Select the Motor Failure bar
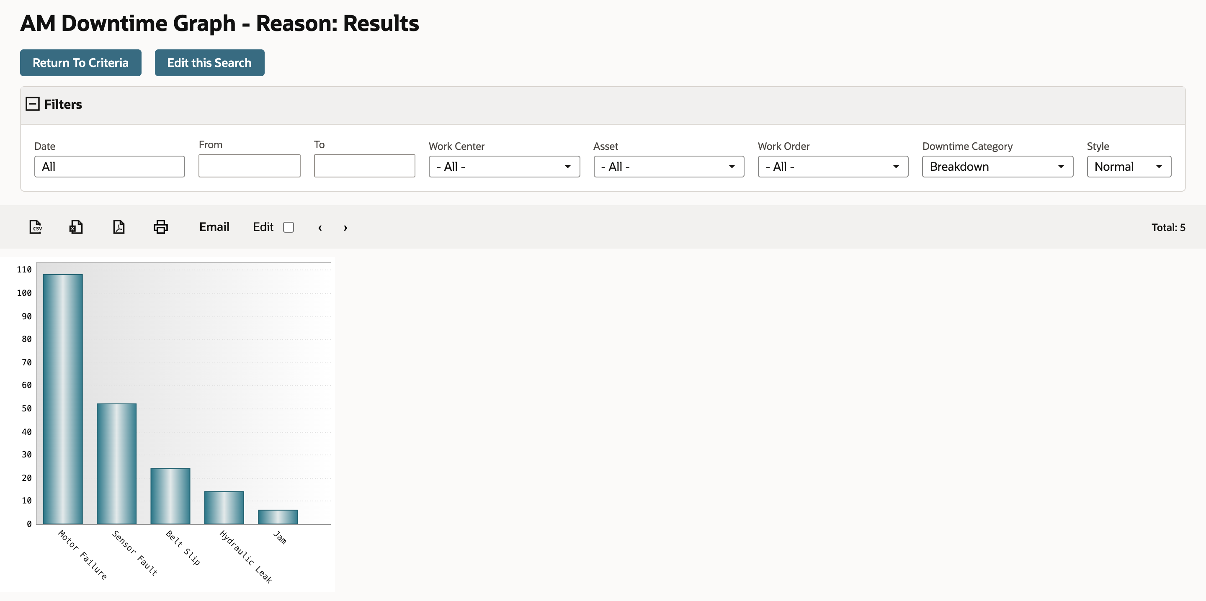Image resolution: width=1206 pixels, height=601 pixels. (63, 399)
